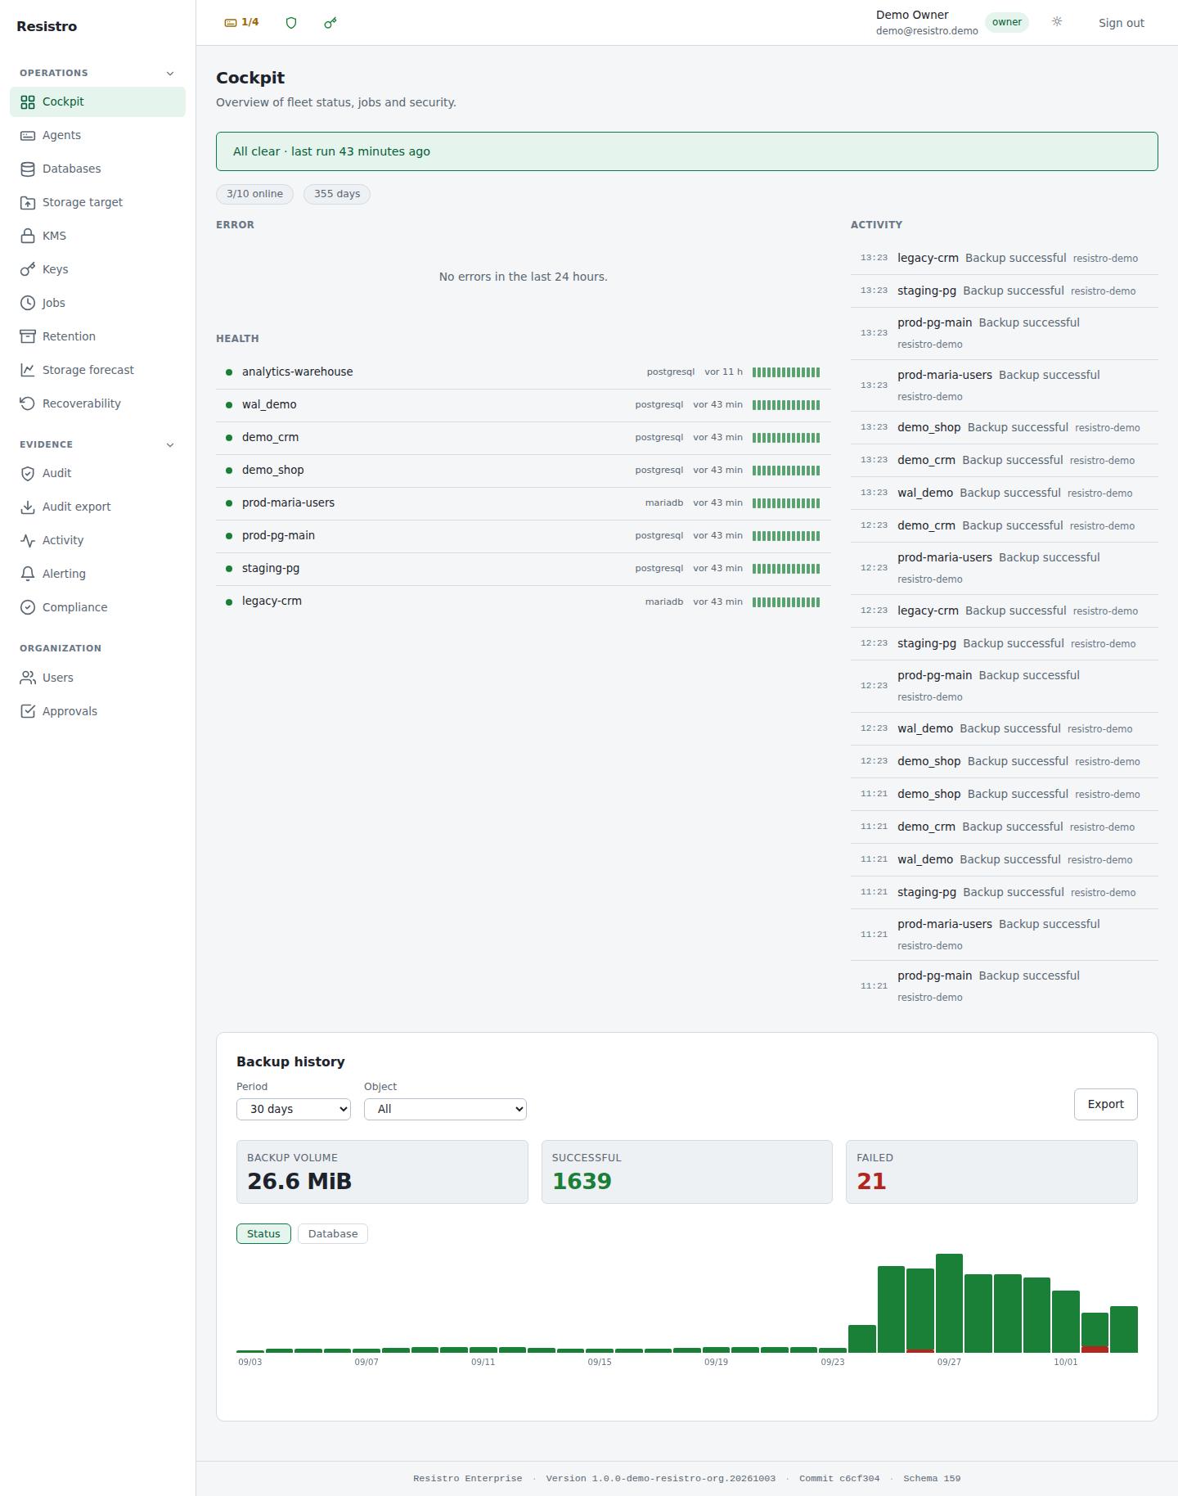Click the Audit export download icon
1178x1496 pixels.
pyautogui.click(x=28, y=507)
